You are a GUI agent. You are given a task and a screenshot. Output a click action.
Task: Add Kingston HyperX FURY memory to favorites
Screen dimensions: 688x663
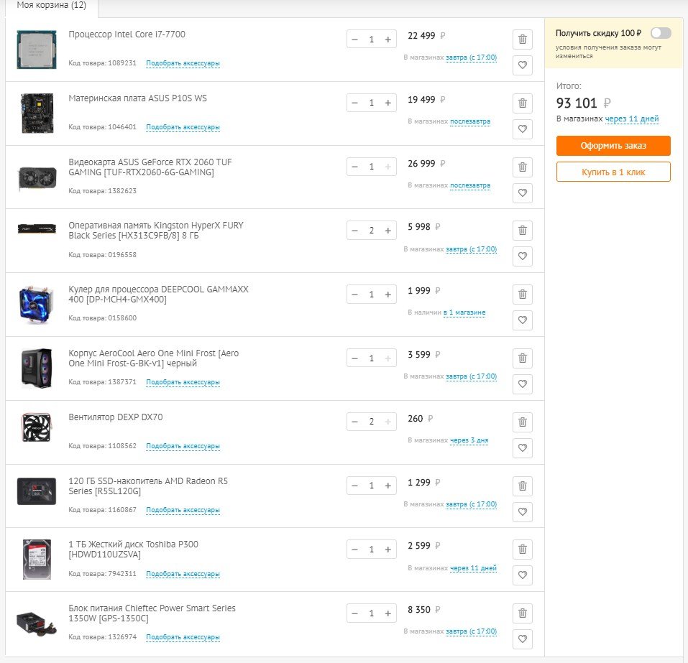522,256
